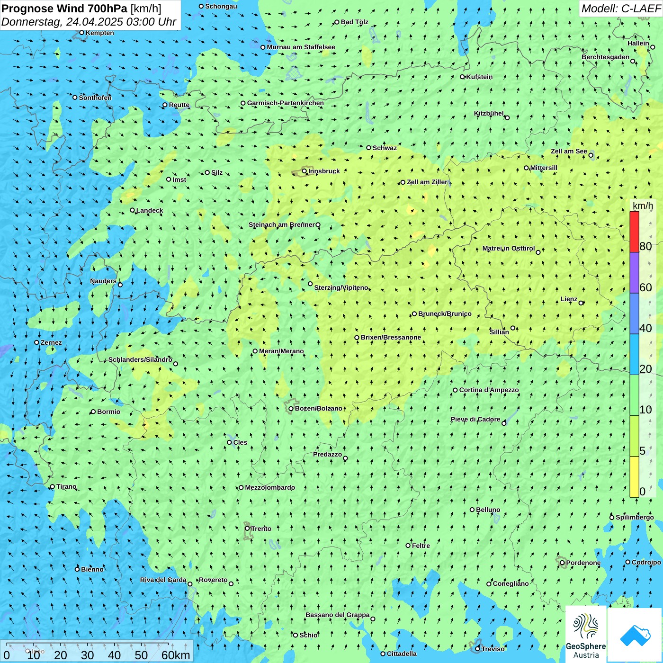Click the Bienno label

pyautogui.click(x=92, y=570)
